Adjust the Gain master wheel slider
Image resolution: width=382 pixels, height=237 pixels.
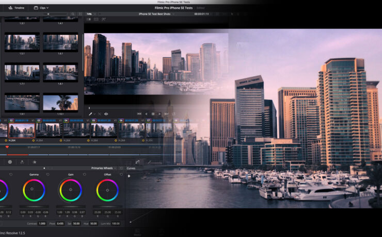tap(71, 207)
